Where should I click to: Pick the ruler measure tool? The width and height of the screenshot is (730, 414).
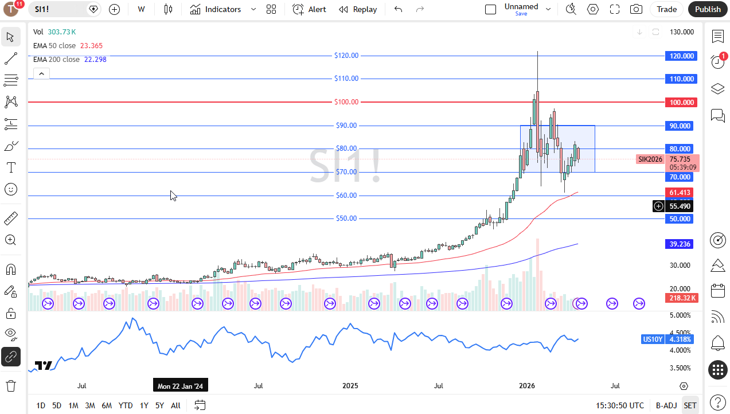(10, 218)
